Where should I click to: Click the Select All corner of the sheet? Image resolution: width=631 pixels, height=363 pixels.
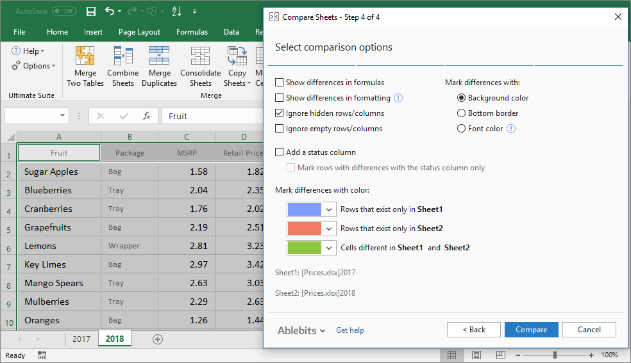(9, 137)
